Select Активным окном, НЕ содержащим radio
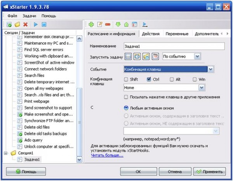The height and width of the screenshot is (181, 233). tap(126, 123)
